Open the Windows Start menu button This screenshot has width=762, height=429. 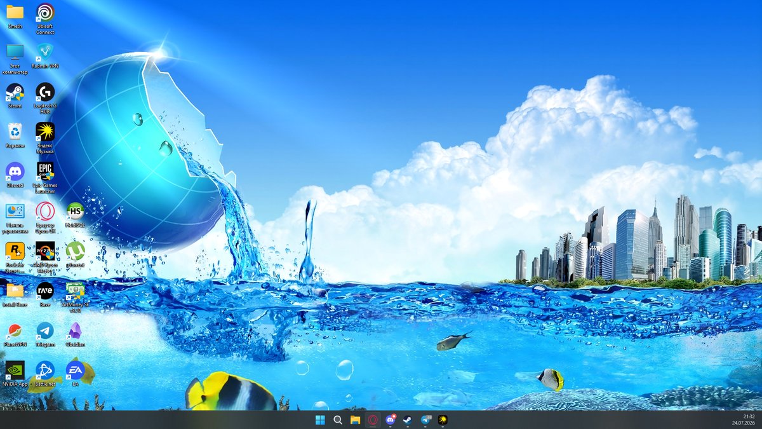coord(320,419)
